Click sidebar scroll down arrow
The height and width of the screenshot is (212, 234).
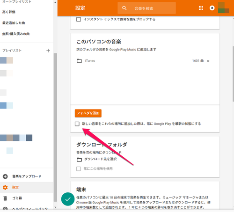coord(55,207)
